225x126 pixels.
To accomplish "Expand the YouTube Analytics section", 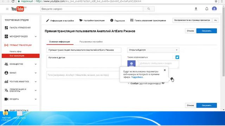I will 36,82.
